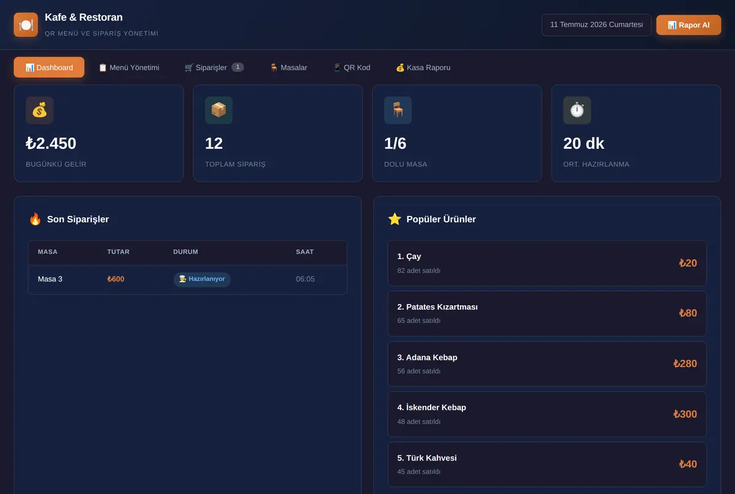
Task: Open the Adana Kebap popular item
Action: [547, 363]
